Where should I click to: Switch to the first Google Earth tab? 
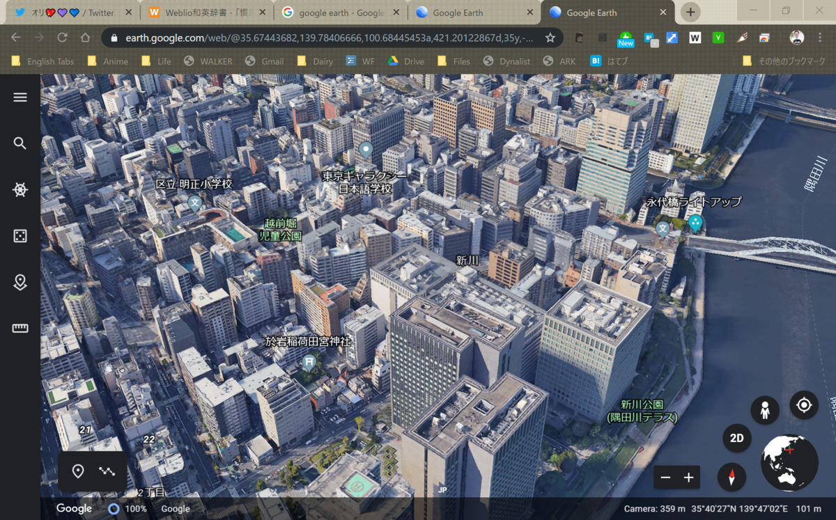(x=474, y=13)
